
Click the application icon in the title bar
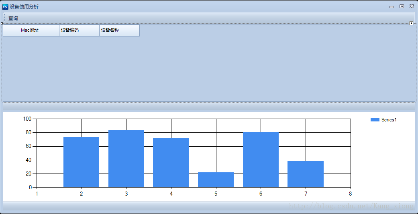(5, 7)
